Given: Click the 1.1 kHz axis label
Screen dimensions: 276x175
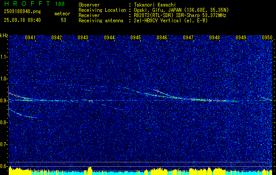Looking at the screenshot, I should [4, 57].
